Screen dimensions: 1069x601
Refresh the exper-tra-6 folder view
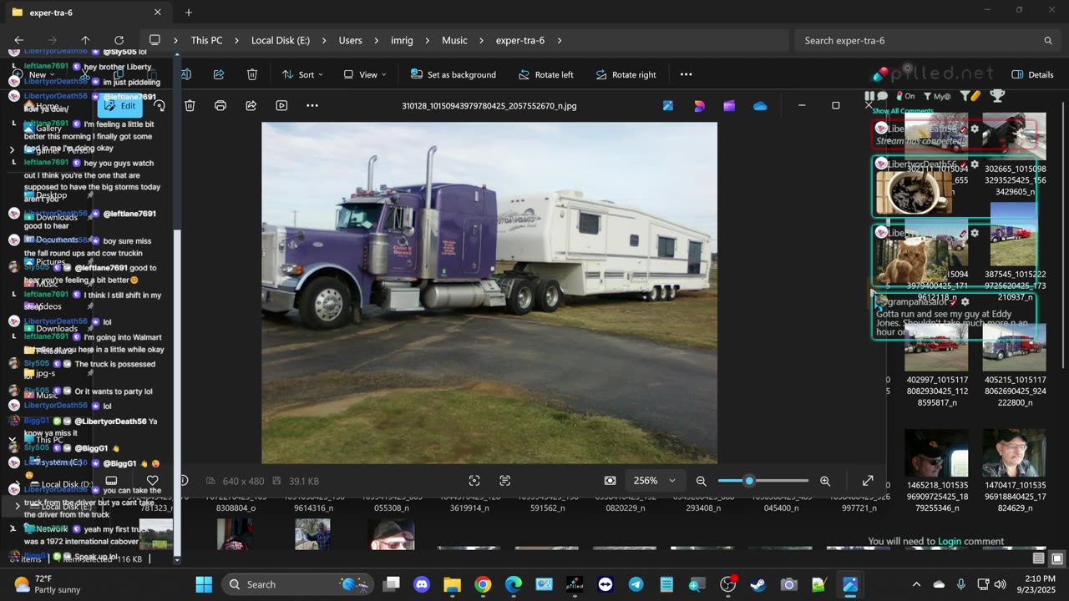point(119,40)
